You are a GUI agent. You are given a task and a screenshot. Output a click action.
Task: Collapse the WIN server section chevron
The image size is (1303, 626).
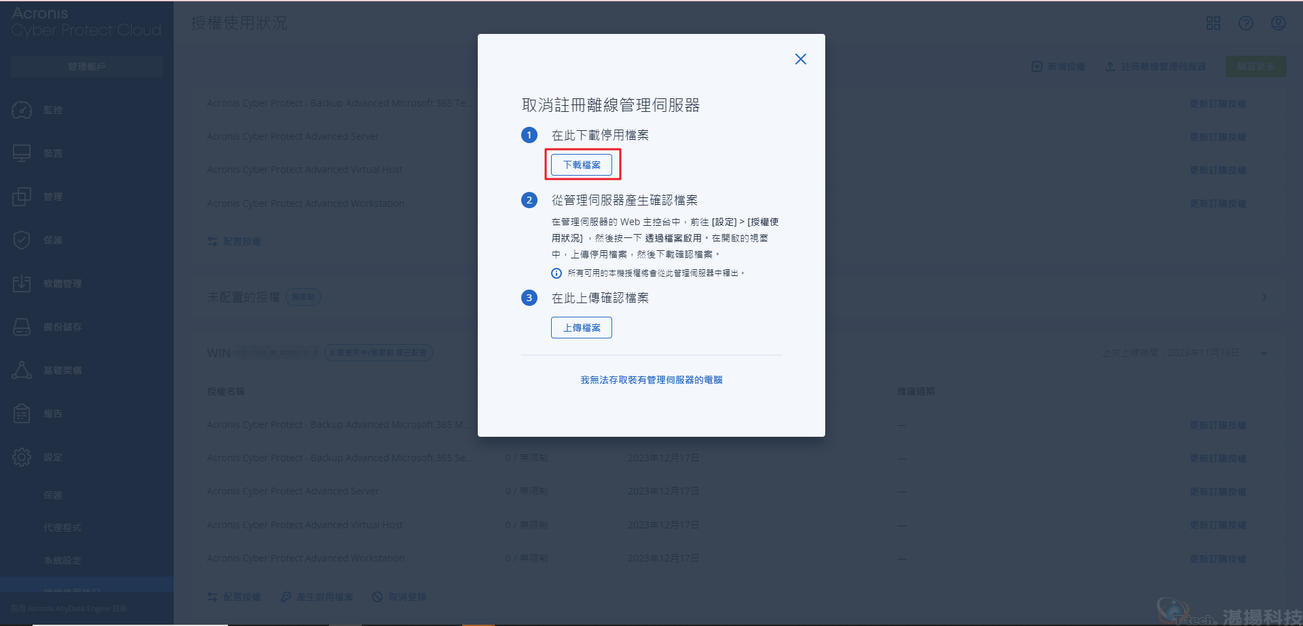[x=1264, y=353]
